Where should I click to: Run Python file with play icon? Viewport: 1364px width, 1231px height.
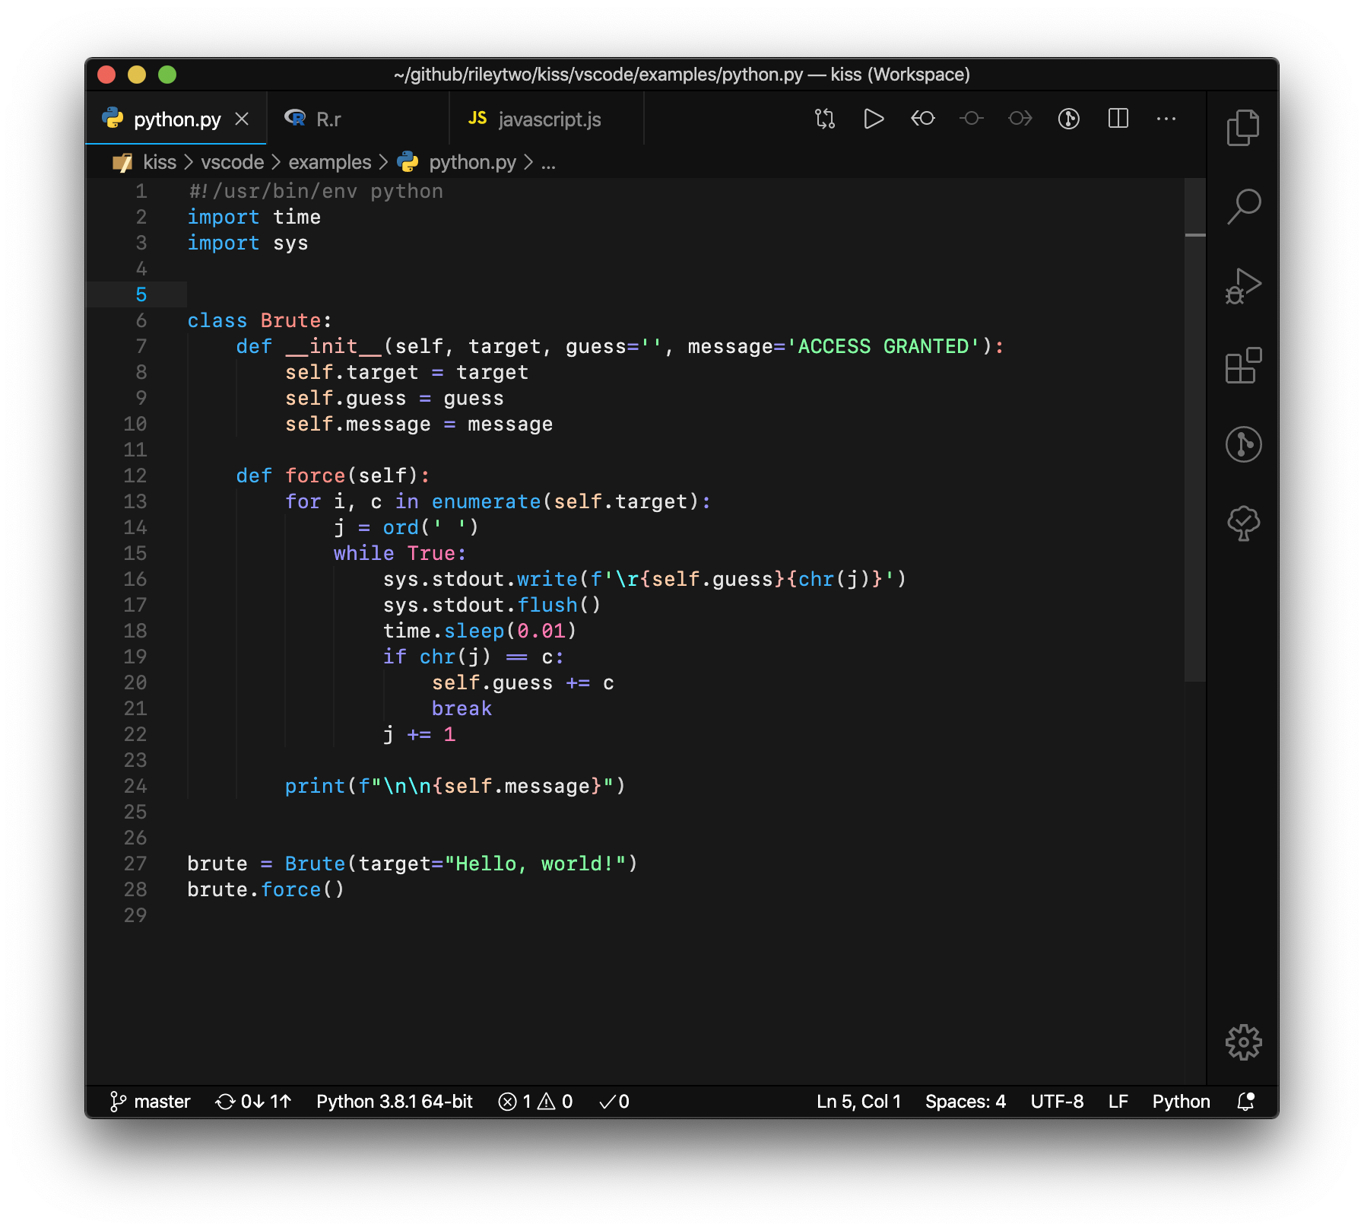tap(873, 119)
